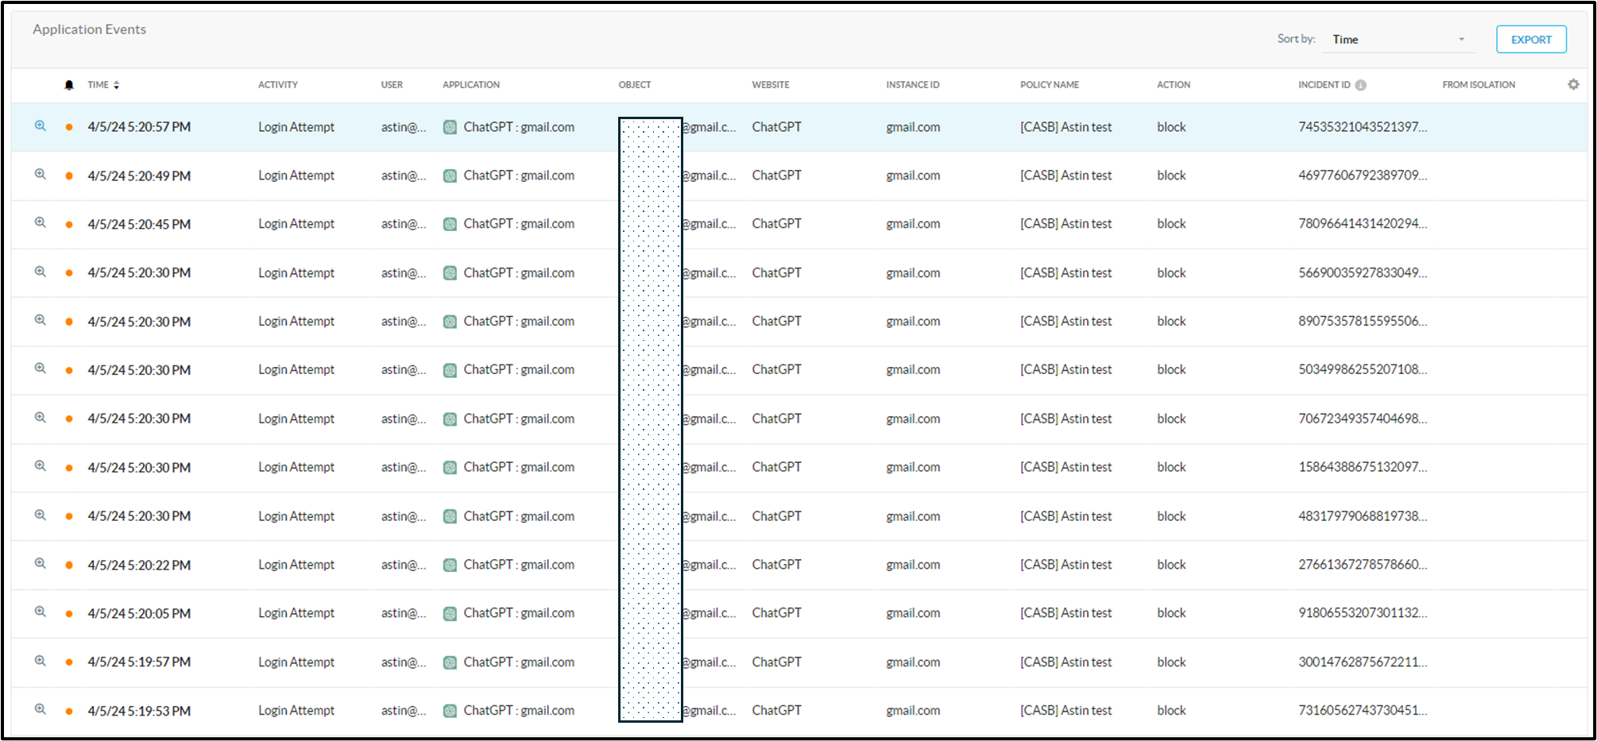Image resolution: width=1597 pixels, height=741 pixels.
Task: Click incident ID 73160562743730451...
Action: coord(1363,711)
